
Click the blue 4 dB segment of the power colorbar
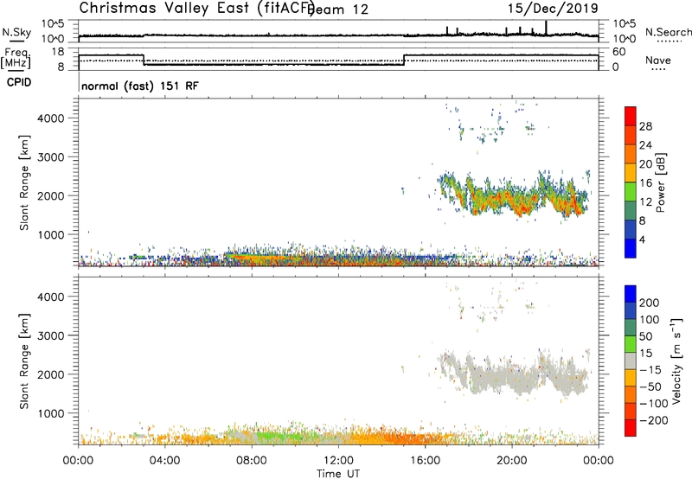pos(631,248)
